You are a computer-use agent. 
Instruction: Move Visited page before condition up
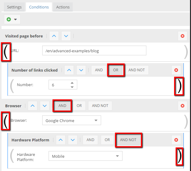(54, 36)
